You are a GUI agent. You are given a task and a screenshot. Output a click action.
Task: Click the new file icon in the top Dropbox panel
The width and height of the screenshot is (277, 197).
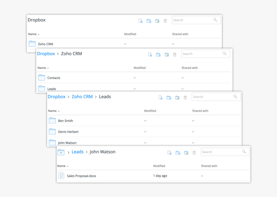click(x=140, y=21)
